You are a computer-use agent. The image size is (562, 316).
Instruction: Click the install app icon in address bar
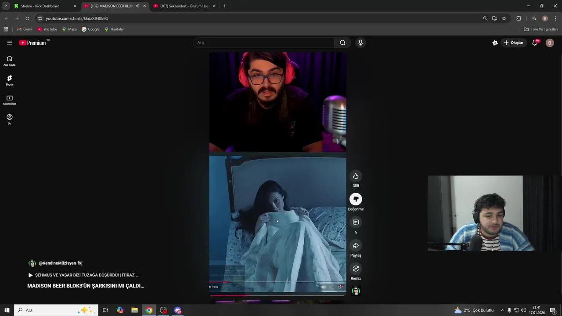[x=494, y=18]
